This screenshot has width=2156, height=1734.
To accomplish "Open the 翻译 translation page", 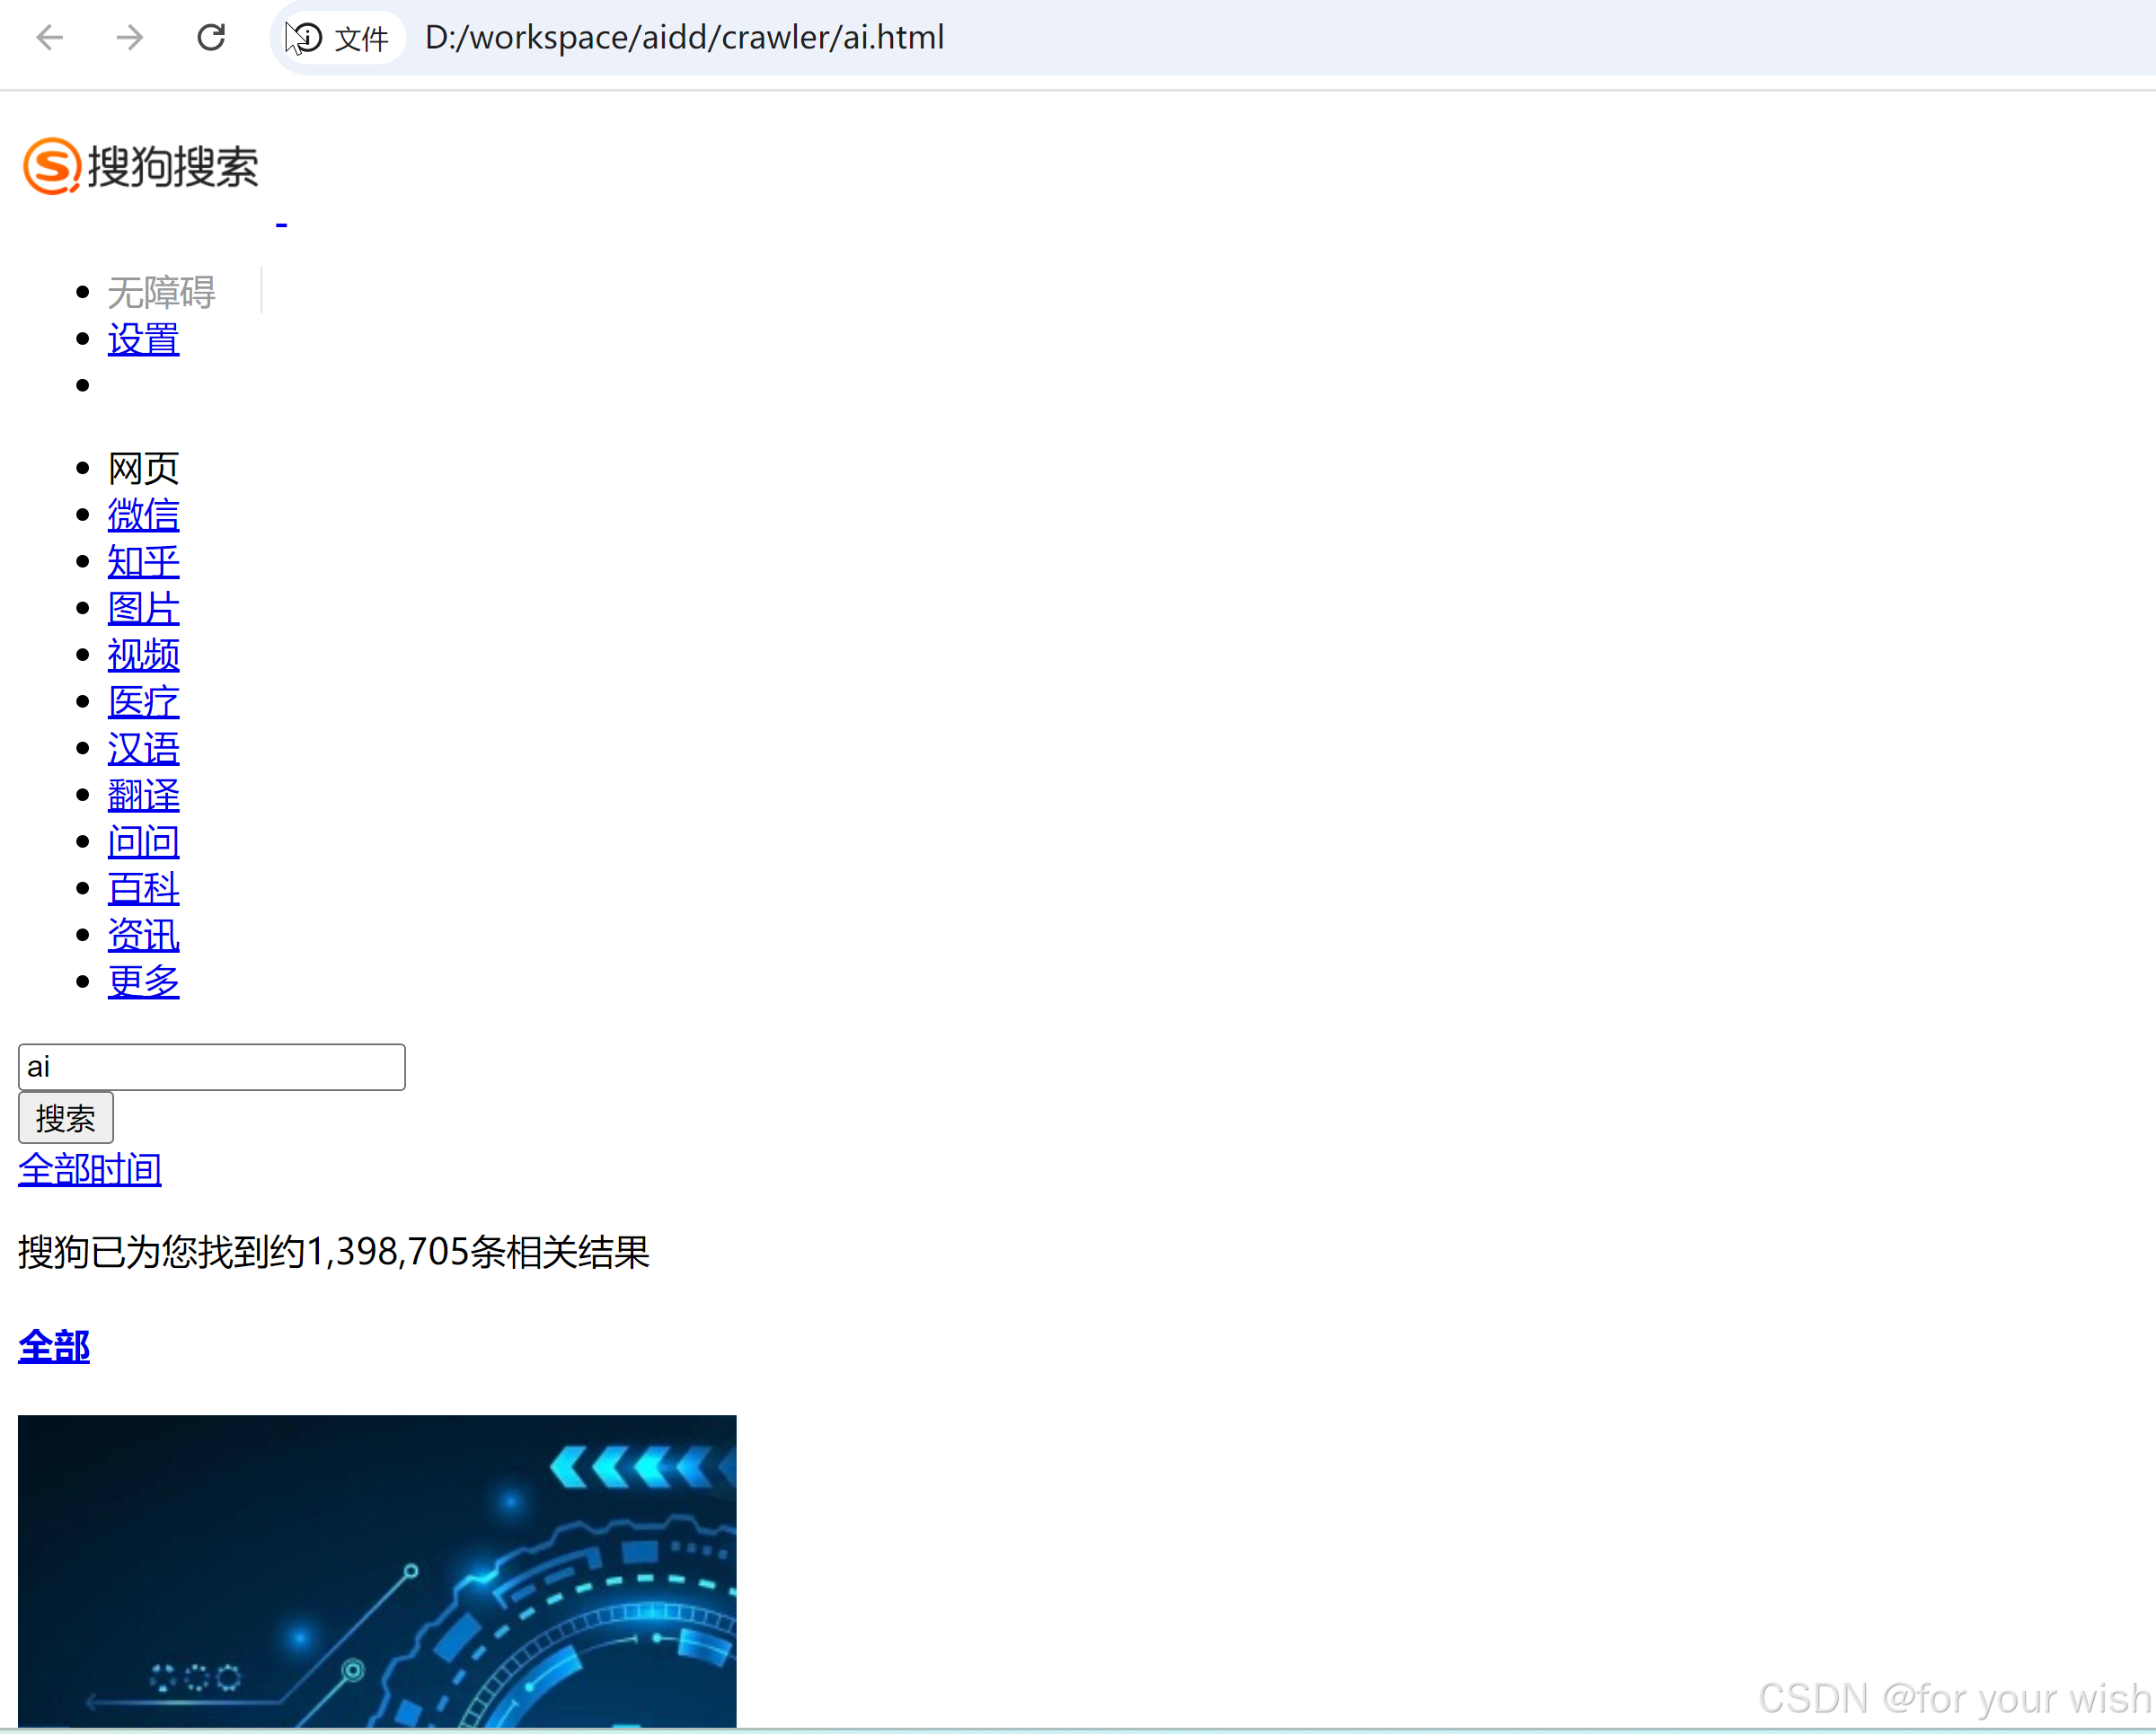I will (143, 795).
